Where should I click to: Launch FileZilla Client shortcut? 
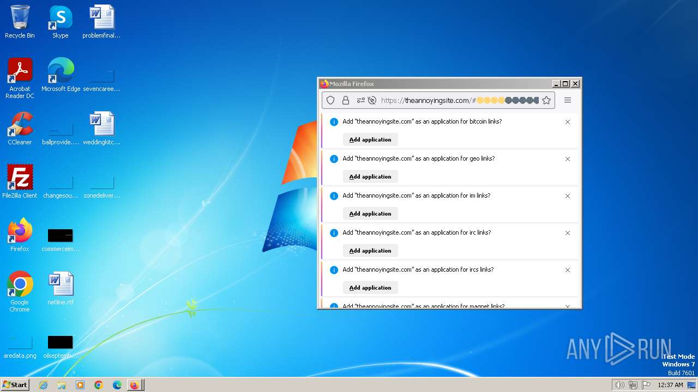pos(20,182)
